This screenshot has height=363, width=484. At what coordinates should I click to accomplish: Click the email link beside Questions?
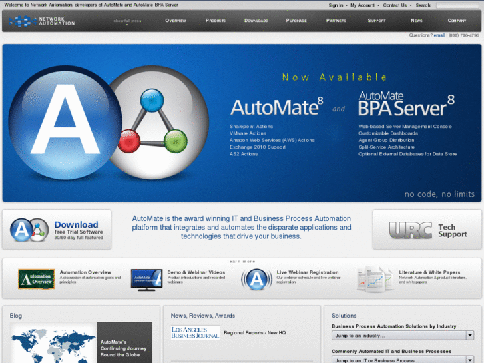439,35
